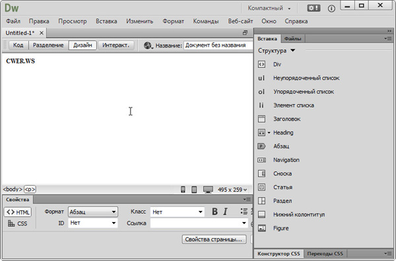Click the Абзац paragraph icon
This screenshot has height=261, width=396.
coord(261,146)
